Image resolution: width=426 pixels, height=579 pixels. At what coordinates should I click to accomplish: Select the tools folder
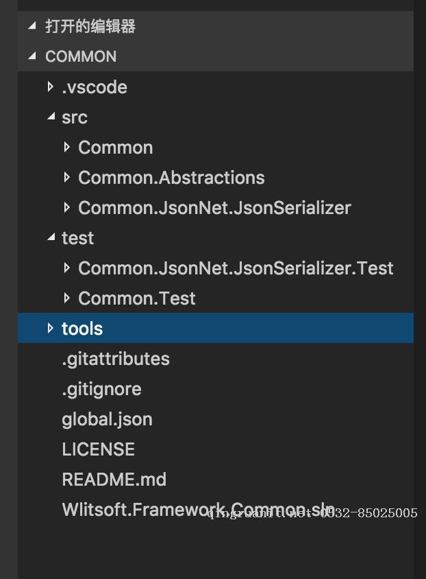coord(82,329)
